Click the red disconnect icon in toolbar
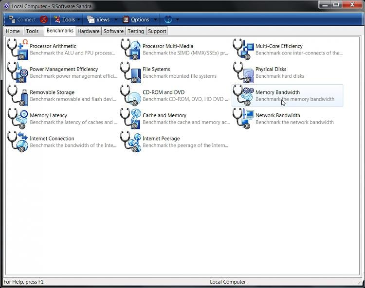The image size is (365, 288). point(44,19)
